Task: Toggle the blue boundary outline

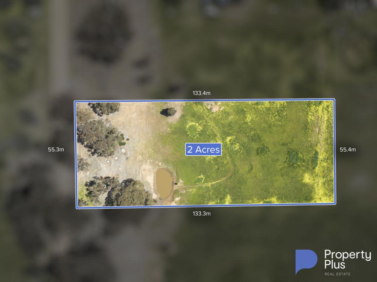Action: (x=205, y=100)
